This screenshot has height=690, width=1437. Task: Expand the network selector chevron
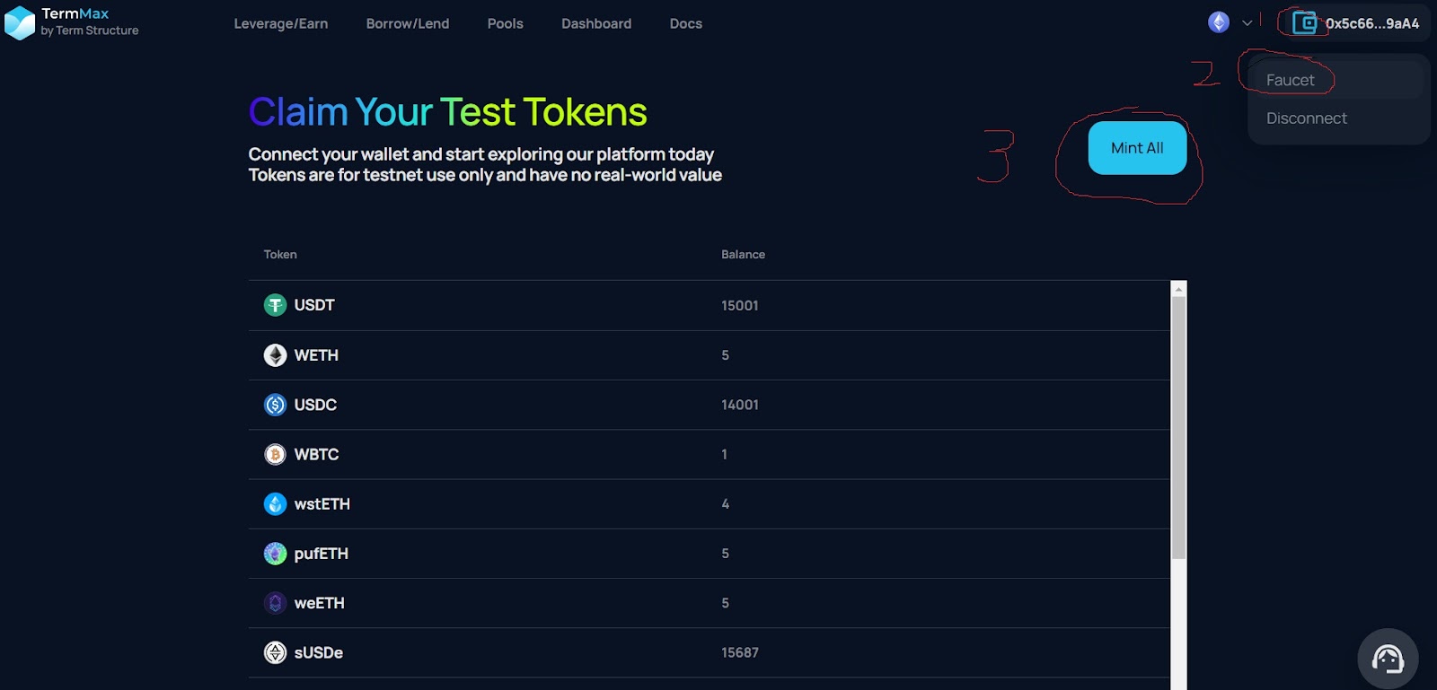(1247, 23)
